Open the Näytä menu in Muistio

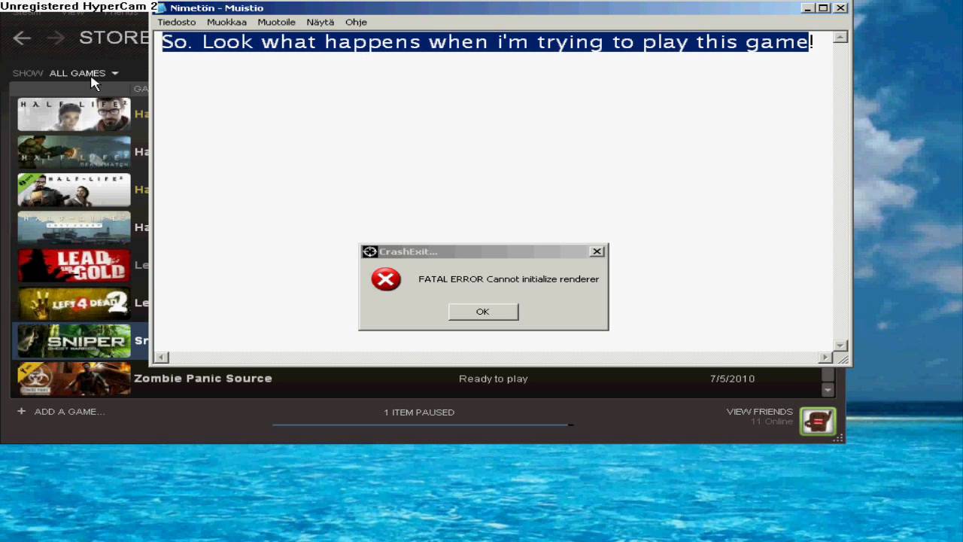(x=320, y=22)
